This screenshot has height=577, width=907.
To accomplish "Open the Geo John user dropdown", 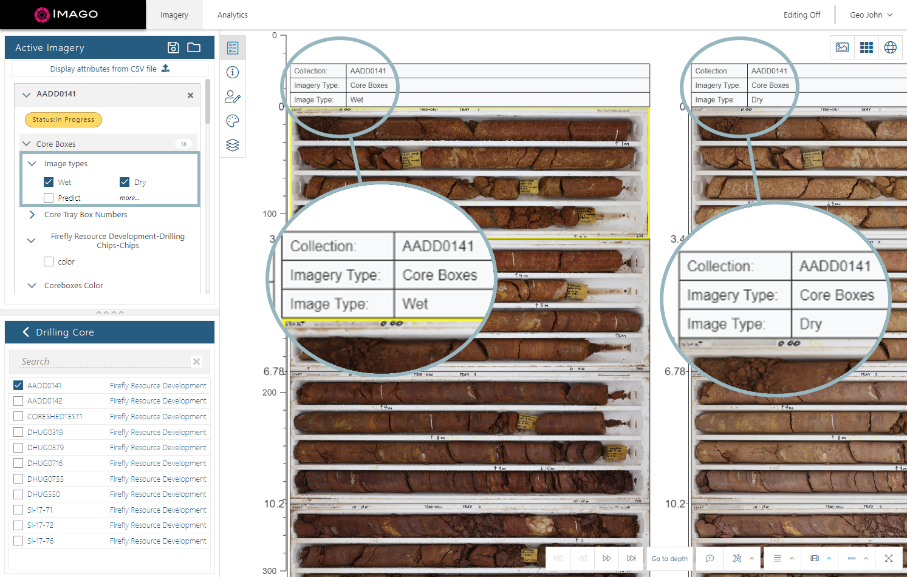I will point(871,15).
